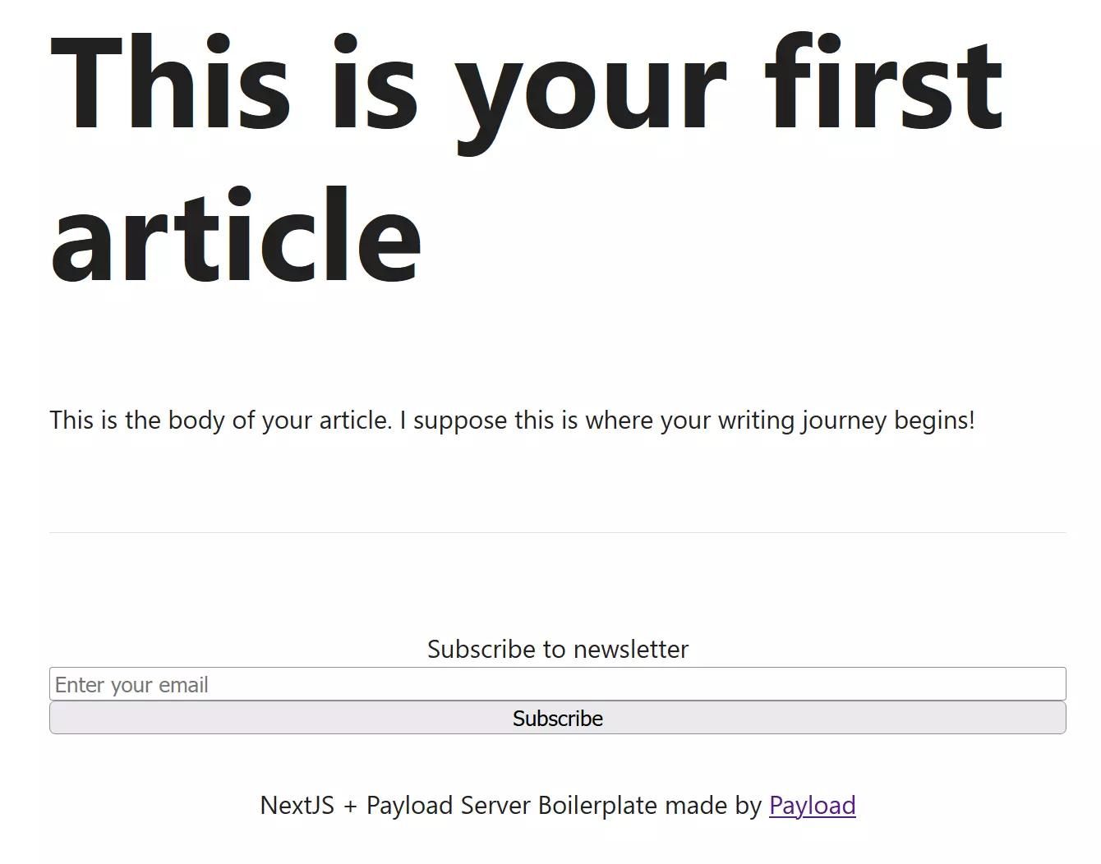Image resolution: width=1101 pixels, height=864 pixels.
Task: Click the horizontal divider below the article body
Action: pos(557,531)
